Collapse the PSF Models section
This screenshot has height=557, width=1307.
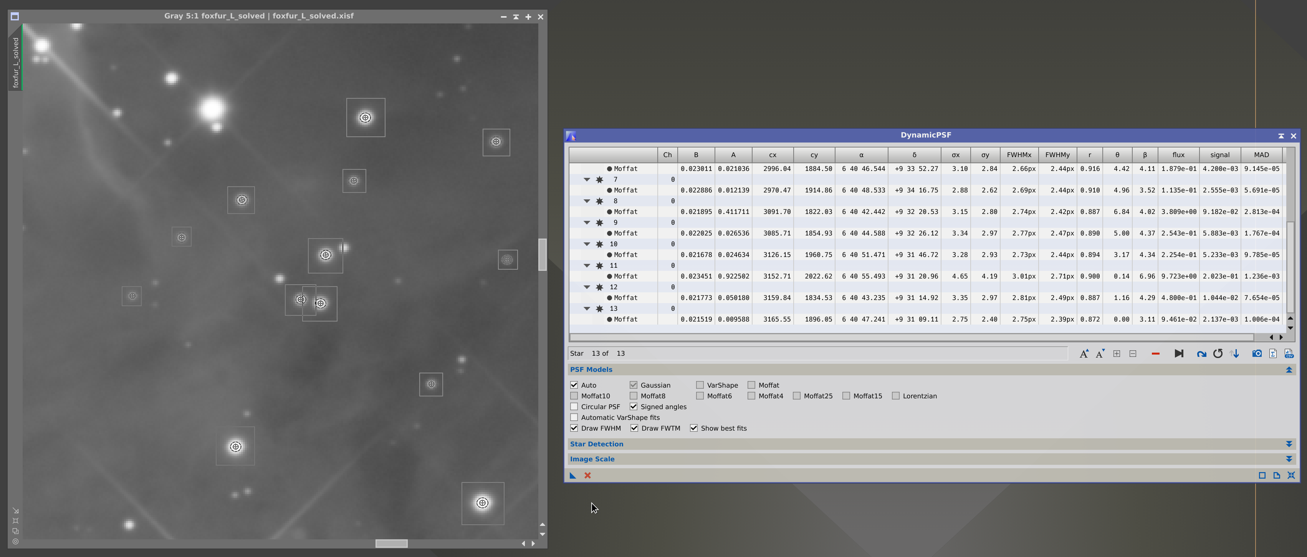1289,370
